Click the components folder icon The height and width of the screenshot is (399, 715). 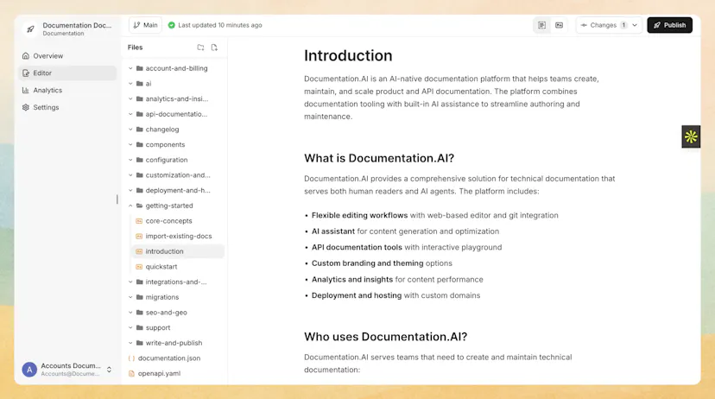[140, 144]
